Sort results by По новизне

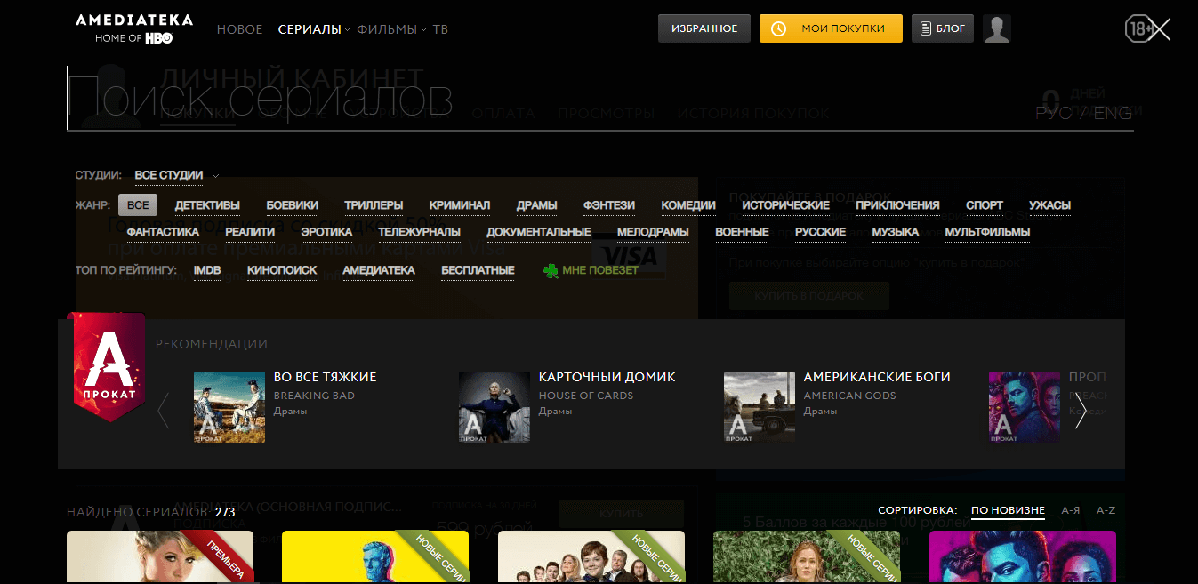pos(1008,510)
